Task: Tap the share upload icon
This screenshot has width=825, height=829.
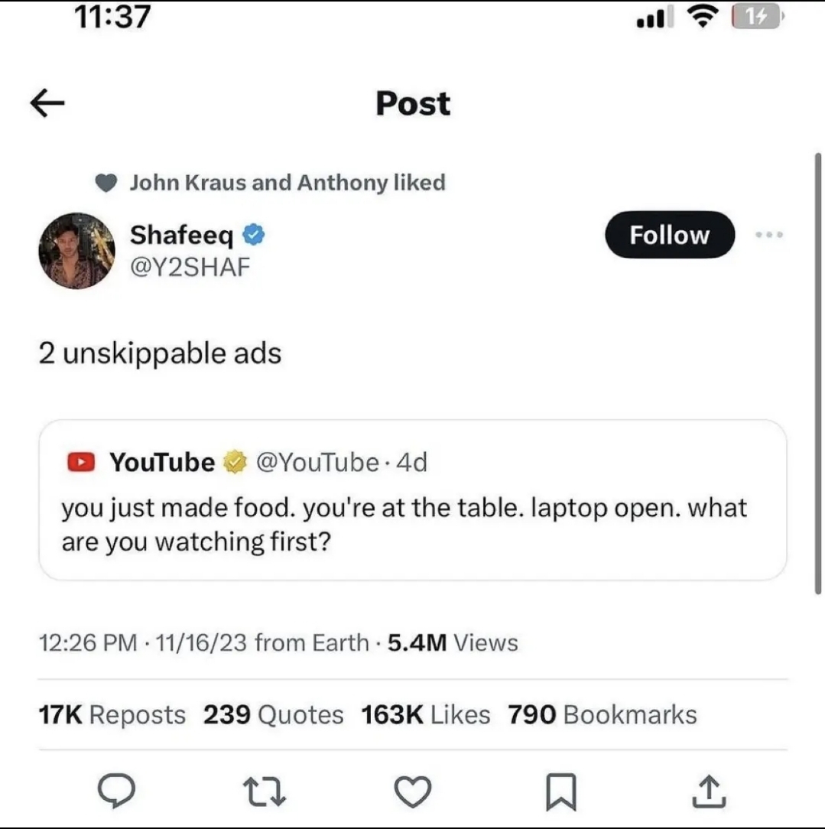Action: 710,792
